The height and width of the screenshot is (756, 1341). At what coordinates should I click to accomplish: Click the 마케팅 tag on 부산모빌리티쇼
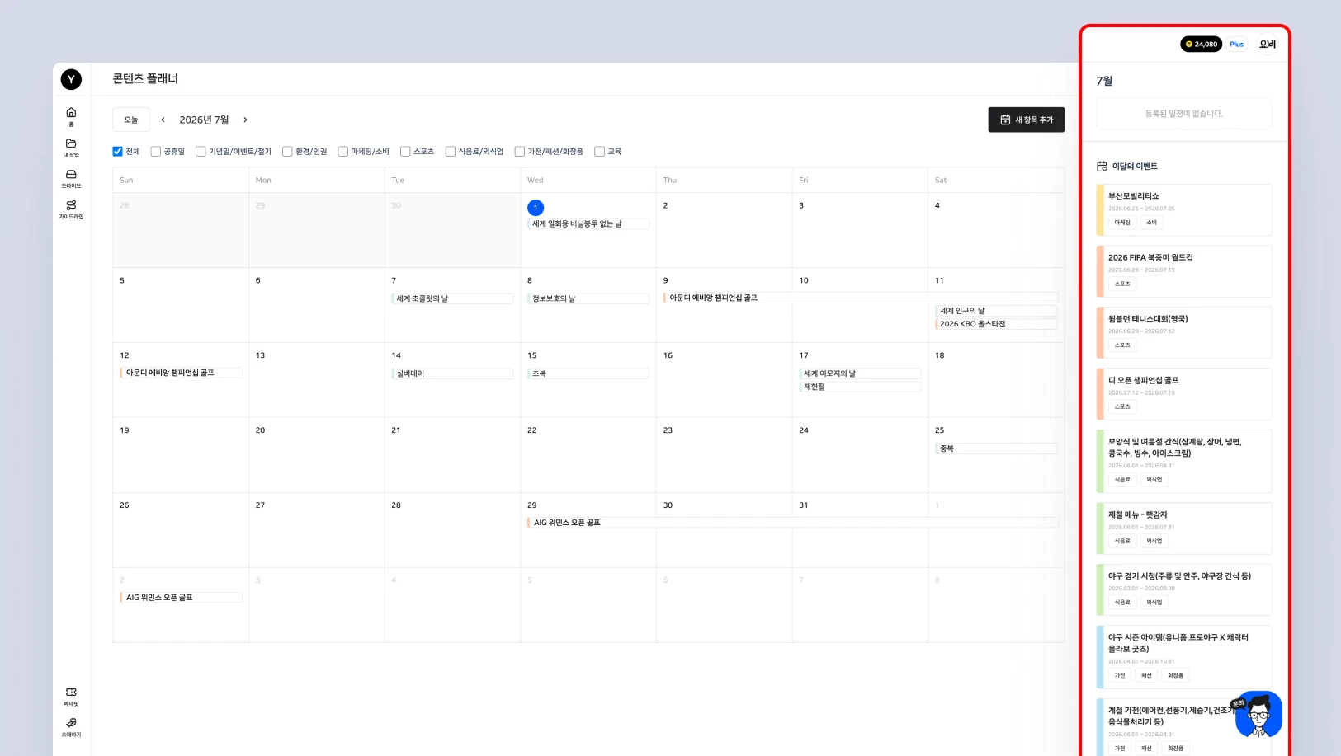point(1122,223)
